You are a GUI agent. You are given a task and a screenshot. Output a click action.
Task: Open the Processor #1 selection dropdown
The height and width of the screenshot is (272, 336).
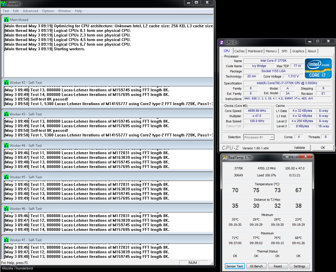click(x=259, y=137)
